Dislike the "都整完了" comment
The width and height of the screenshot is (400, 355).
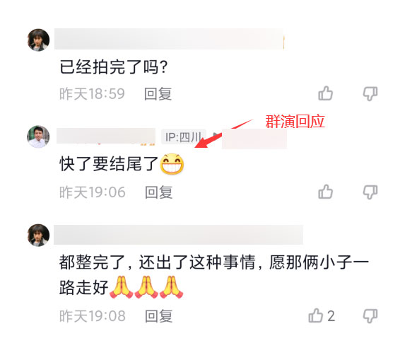[370, 316]
